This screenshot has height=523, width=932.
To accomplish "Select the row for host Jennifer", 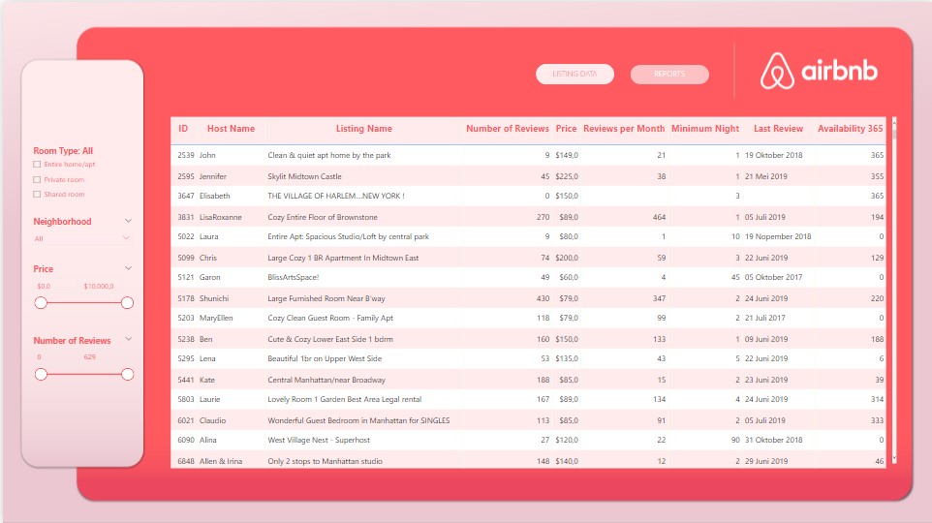I will [x=213, y=176].
